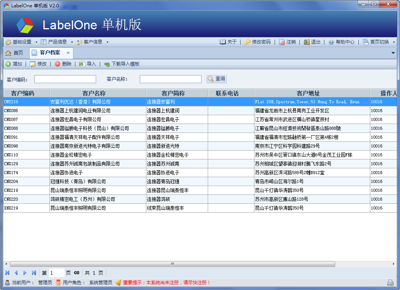Click the 帮助中心 help icon
Viewport: 400px width, 290px height.
point(331,42)
